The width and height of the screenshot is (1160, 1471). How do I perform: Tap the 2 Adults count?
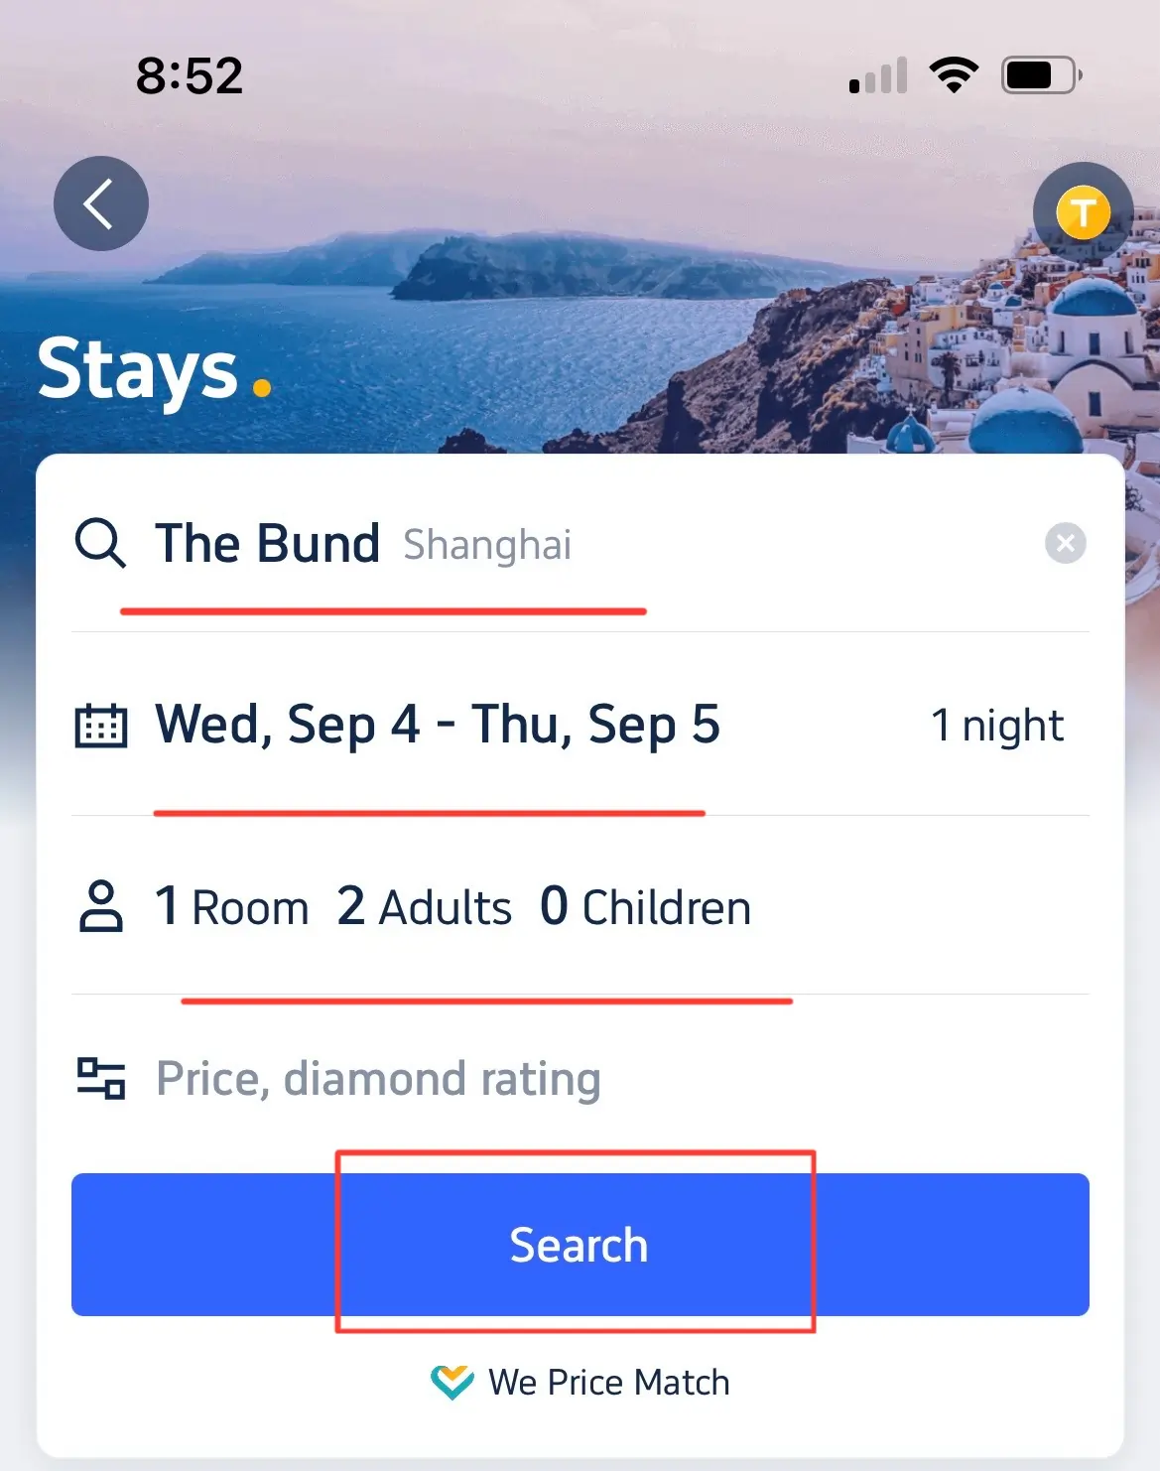425,906
